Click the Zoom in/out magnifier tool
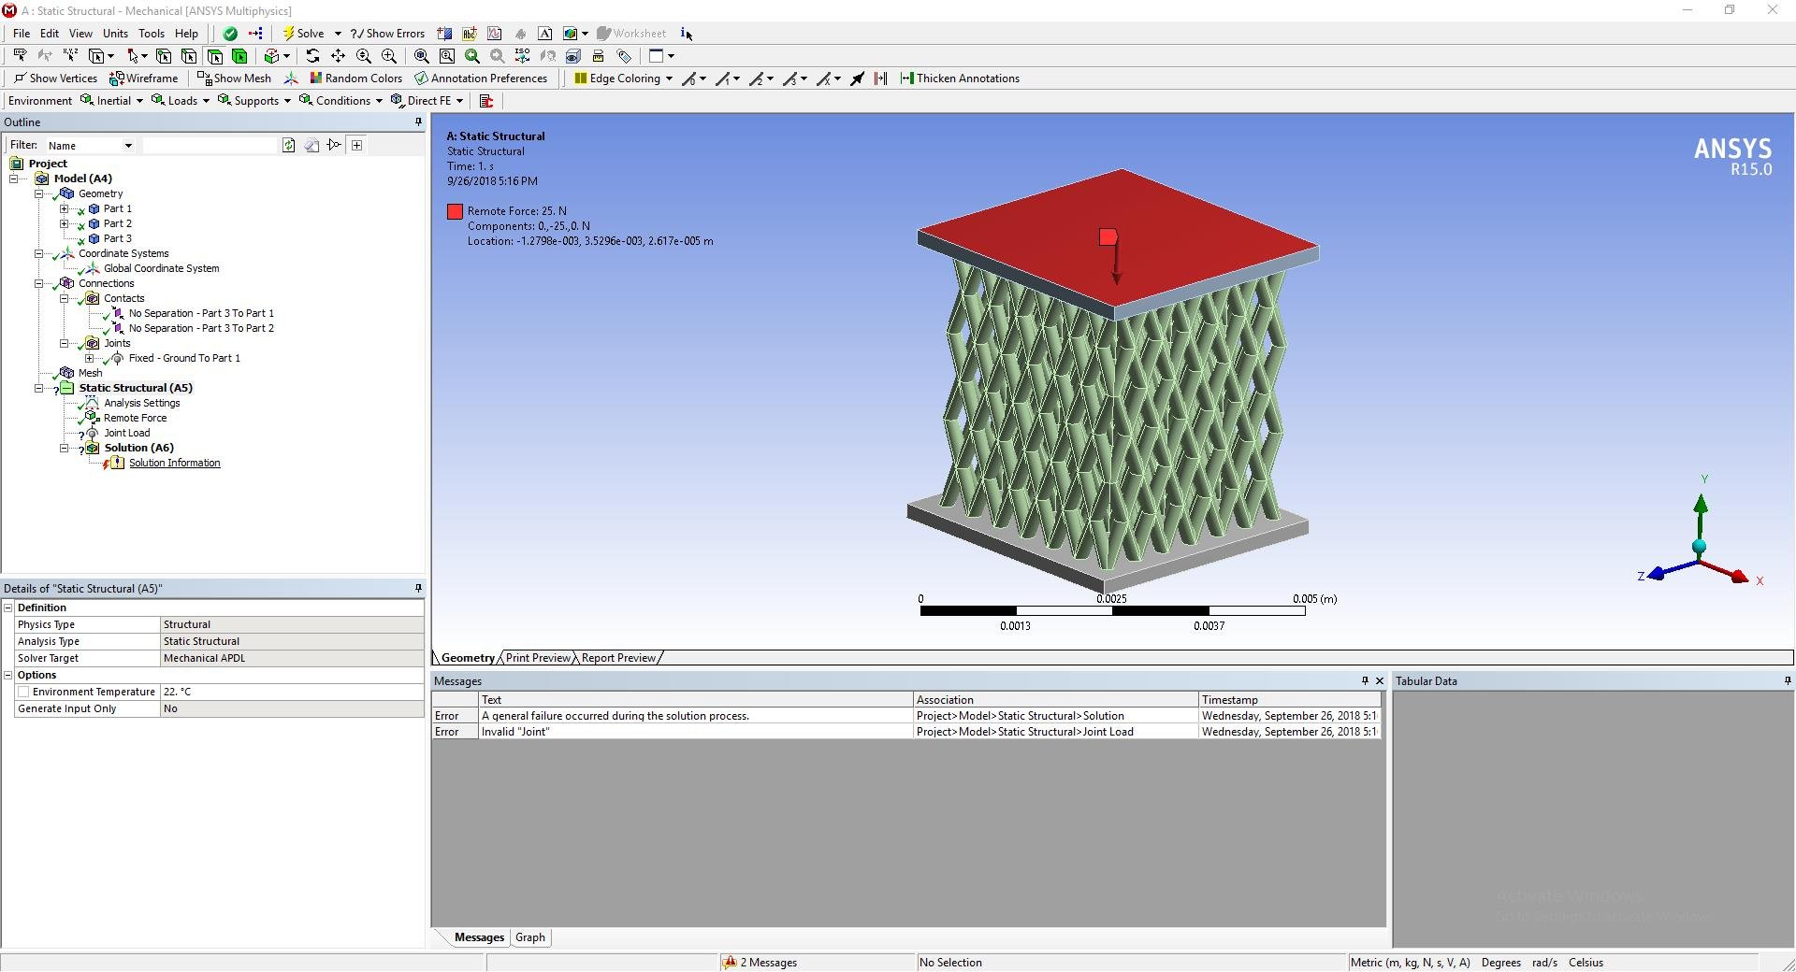Image resolution: width=1796 pixels, height=972 pixels. (364, 56)
